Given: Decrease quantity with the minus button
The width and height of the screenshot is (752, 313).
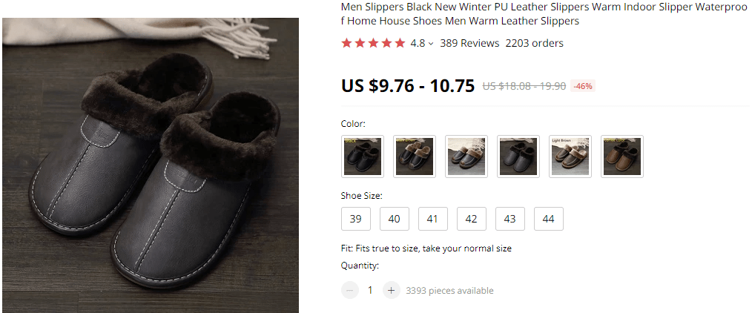Looking at the screenshot, I should tap(350, 290).
